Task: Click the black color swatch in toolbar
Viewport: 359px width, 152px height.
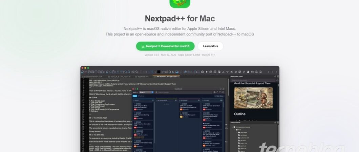Action: pos(159,72)
